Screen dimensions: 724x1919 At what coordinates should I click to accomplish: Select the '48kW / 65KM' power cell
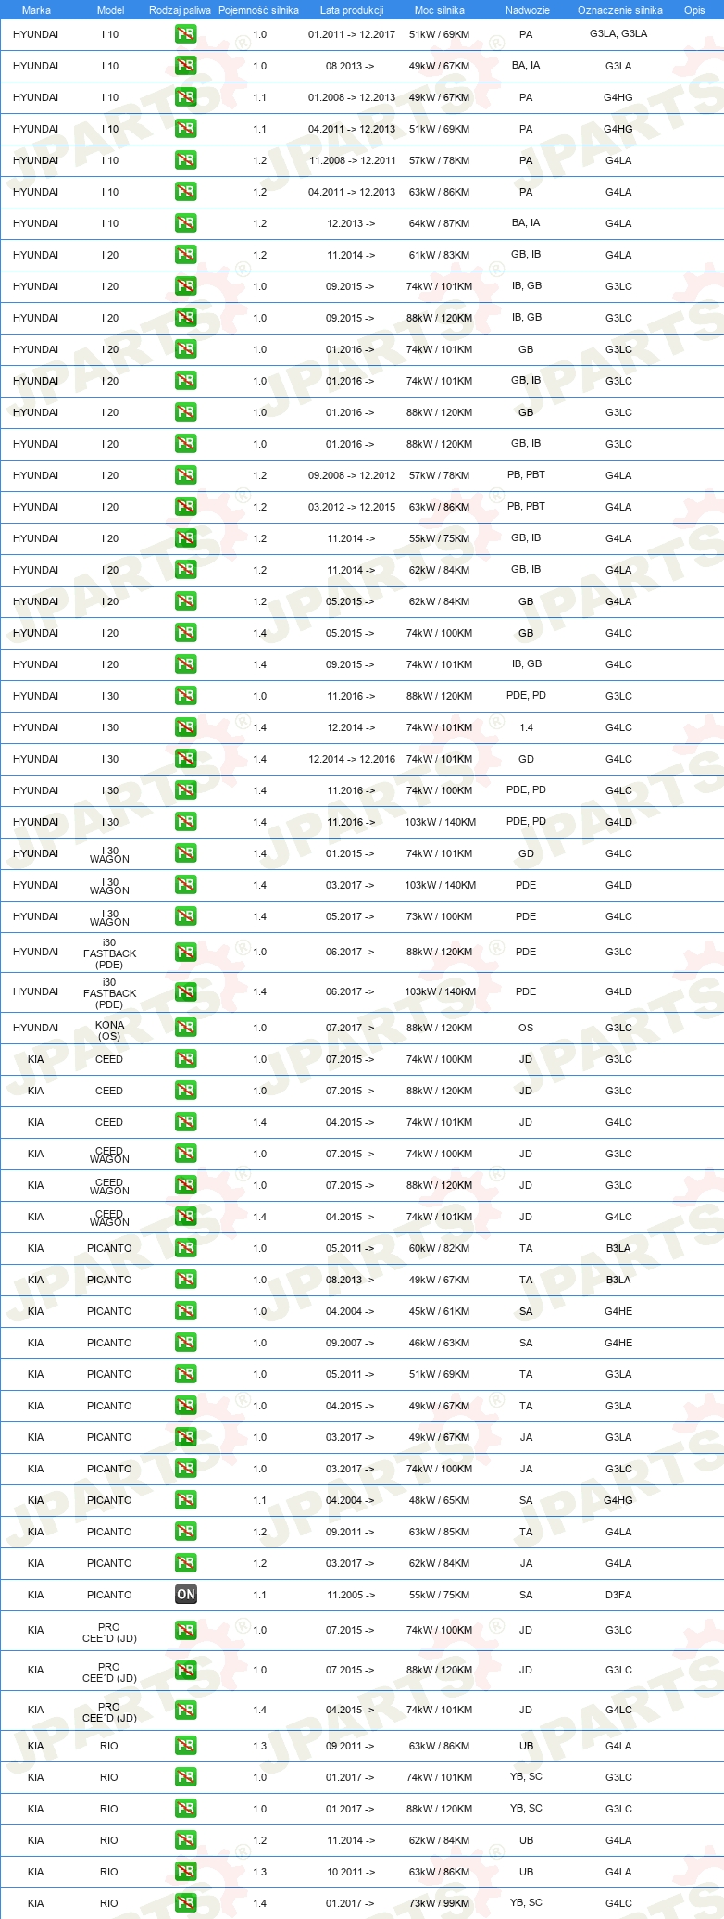click(x=439, y=1500)
